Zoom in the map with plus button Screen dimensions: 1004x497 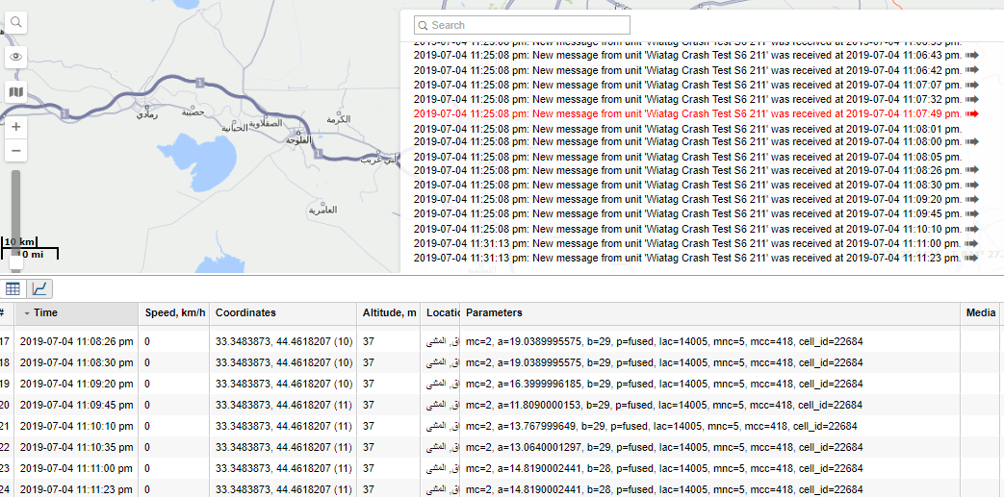[x=15, y=126]
